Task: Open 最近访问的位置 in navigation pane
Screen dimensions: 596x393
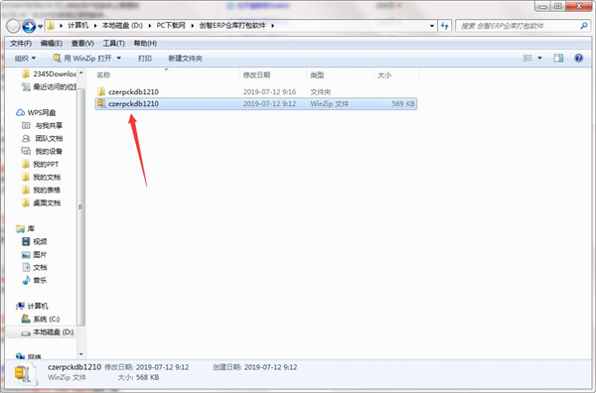Action: [x=50, y=87]
